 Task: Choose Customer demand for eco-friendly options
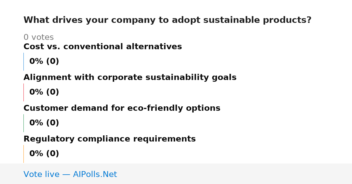click(x=122, y=108)
